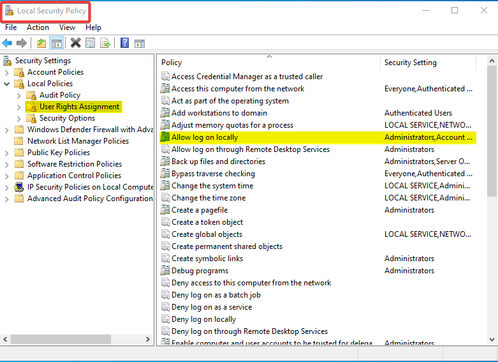Toggle the Show/Hide Action Pane icon
This screenshot has height=362, width=498.
click(x=140, y=43)
